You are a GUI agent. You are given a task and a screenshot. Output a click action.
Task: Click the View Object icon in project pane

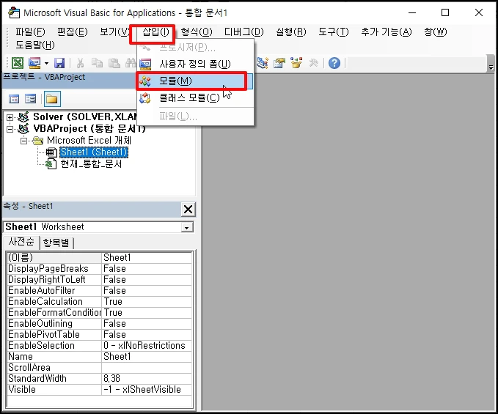click(31, 99)
